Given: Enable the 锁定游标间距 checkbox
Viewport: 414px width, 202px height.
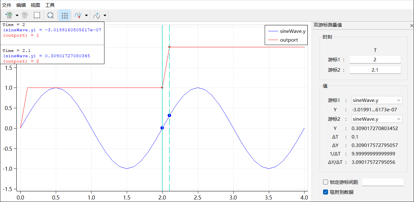Looking at the screenshot, I should 326,182.
